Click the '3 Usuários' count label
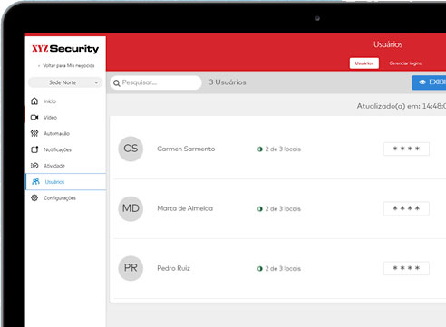This screenshot has width=446, height=327. [x=228, y=82]
